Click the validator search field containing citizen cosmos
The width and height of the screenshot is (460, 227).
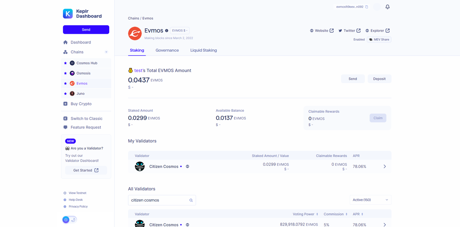[x=162, y=200]
